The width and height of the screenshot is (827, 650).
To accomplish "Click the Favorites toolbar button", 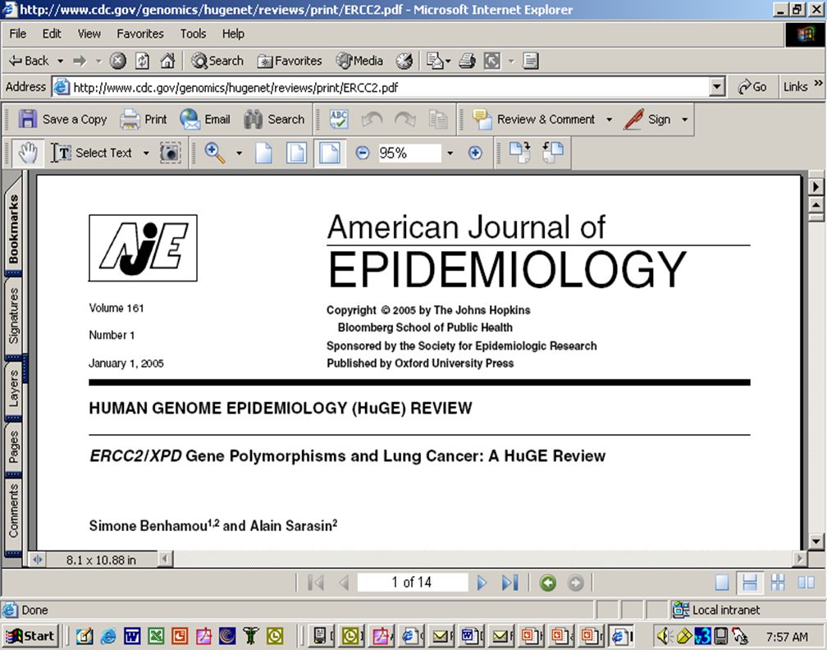I will tap(290, 62).
